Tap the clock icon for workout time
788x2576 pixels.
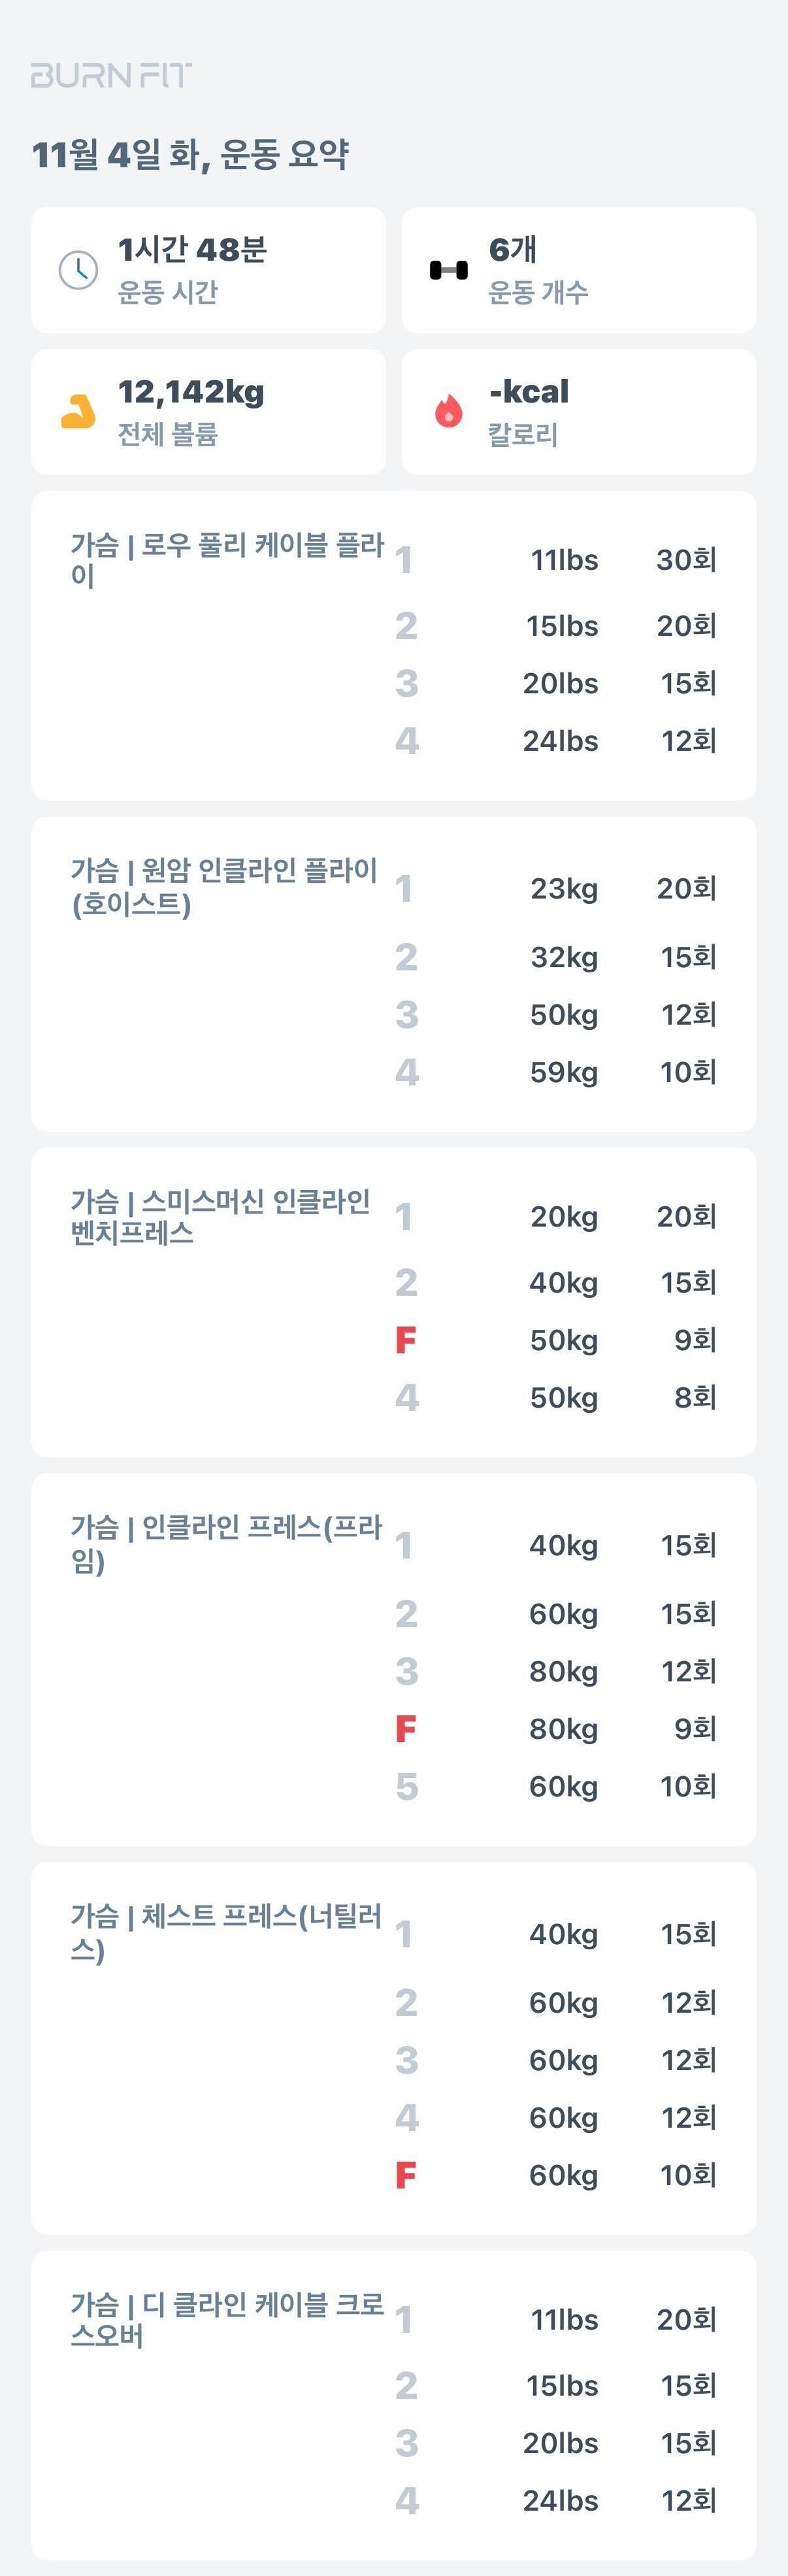coord(78,270)
